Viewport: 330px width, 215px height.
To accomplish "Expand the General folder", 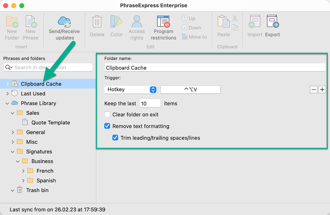I will 13,132.
